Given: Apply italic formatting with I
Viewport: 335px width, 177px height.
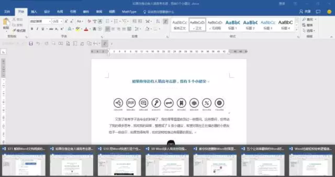Looking at the screenshot, I should click(x=37, y=29).
